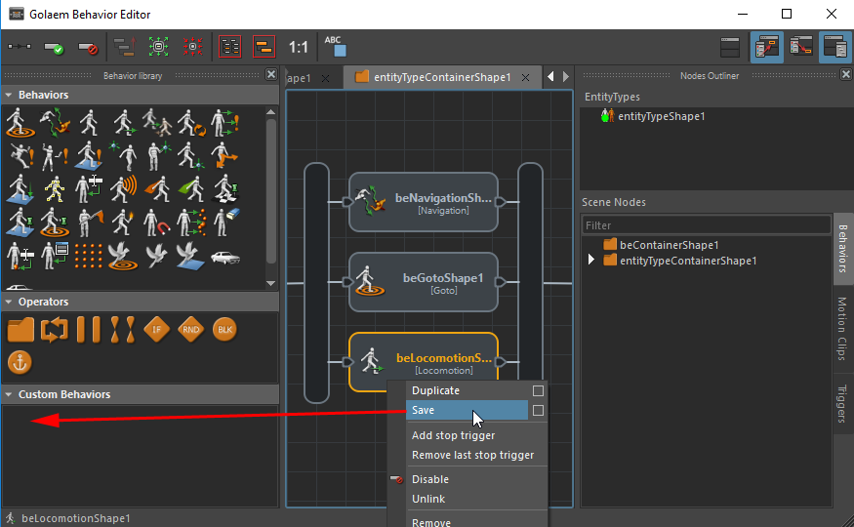Toggle the rightmost panel layout button
Screen dimensions: 854x527
coord(834,48)
